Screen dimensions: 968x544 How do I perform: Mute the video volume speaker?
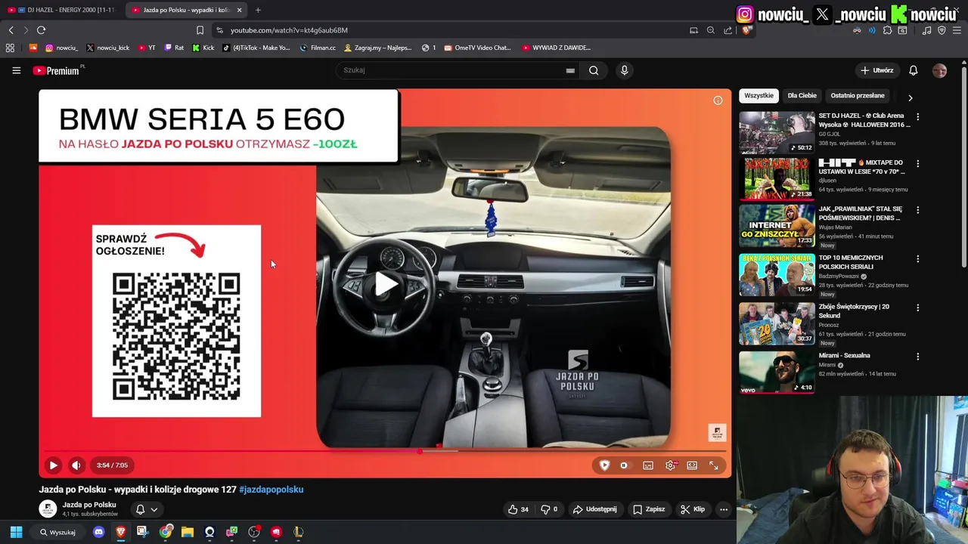[76, 465]
